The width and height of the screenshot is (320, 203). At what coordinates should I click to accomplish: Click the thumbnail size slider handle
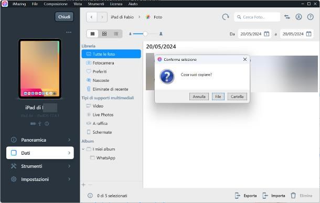pyautogui.click(x=145, y=34)
